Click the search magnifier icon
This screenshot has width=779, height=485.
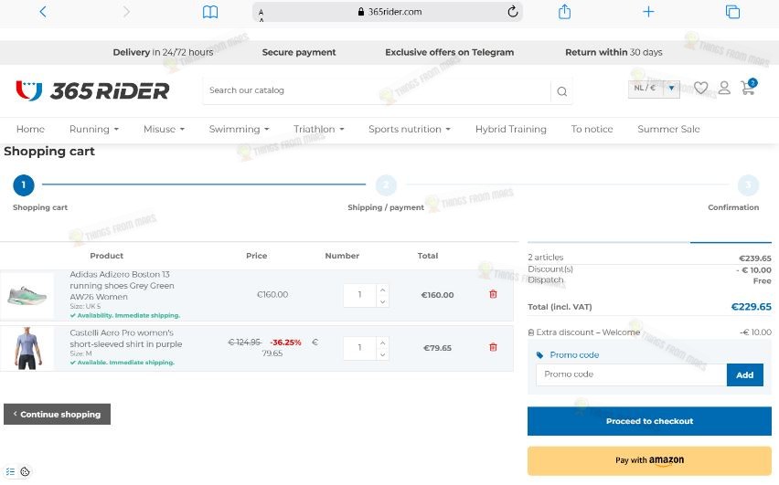pos(562,91)
